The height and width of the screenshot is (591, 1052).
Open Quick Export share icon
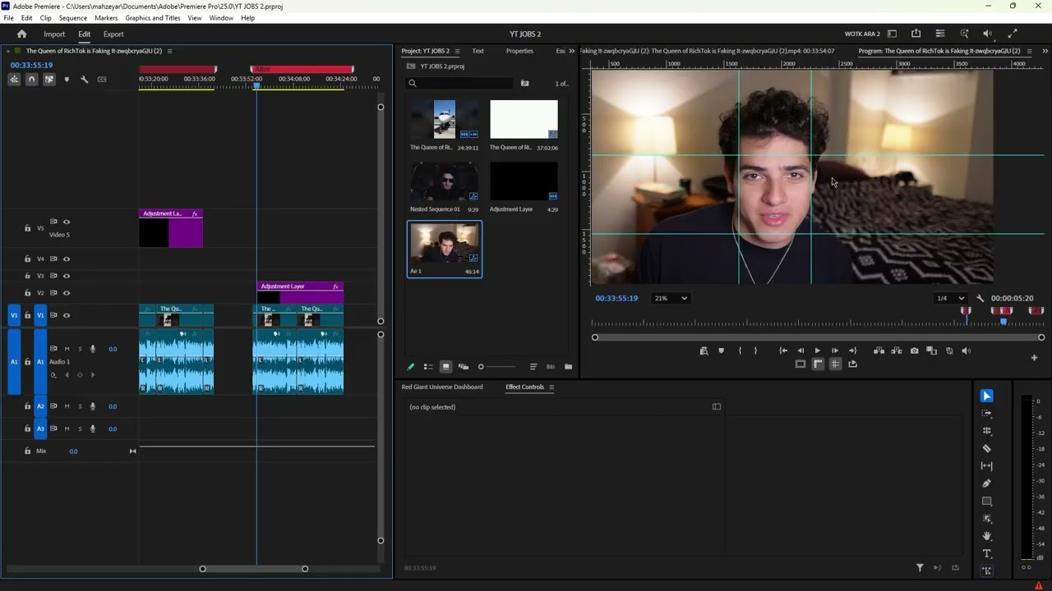pos(916,34)
